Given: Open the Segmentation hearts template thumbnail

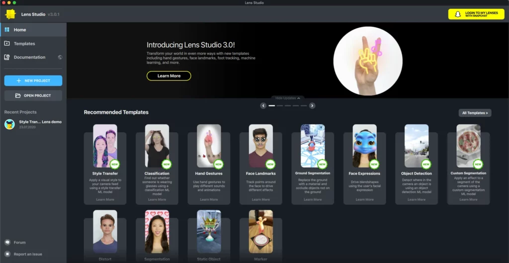Looking at the screenshot, I should 157,232.
